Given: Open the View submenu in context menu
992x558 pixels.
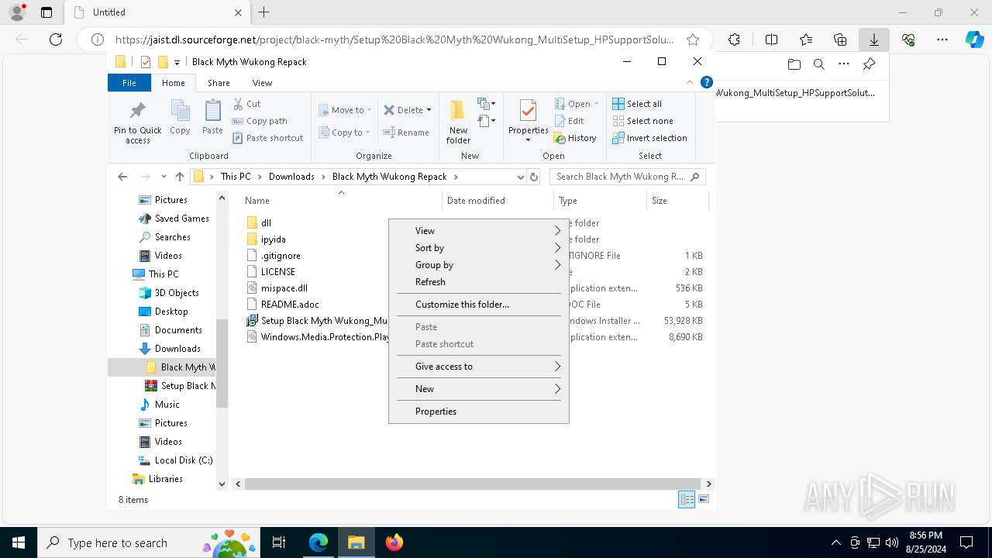Looking at the screenshot, I should 478,231.
